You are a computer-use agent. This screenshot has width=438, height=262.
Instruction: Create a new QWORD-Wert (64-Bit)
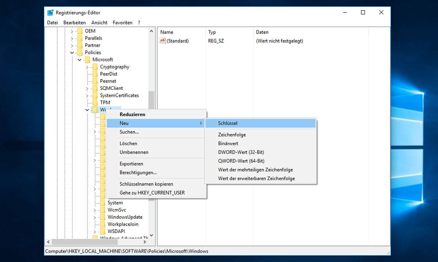[260, 161]
